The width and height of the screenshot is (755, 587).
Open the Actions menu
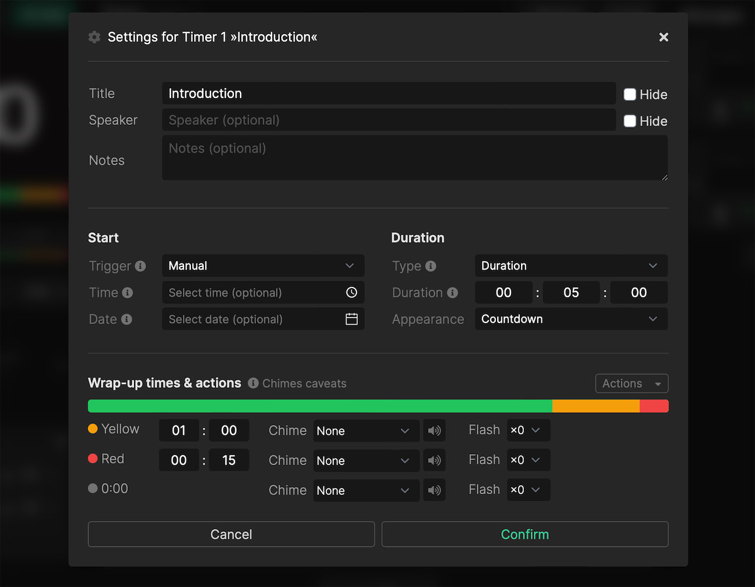point(631,383)
